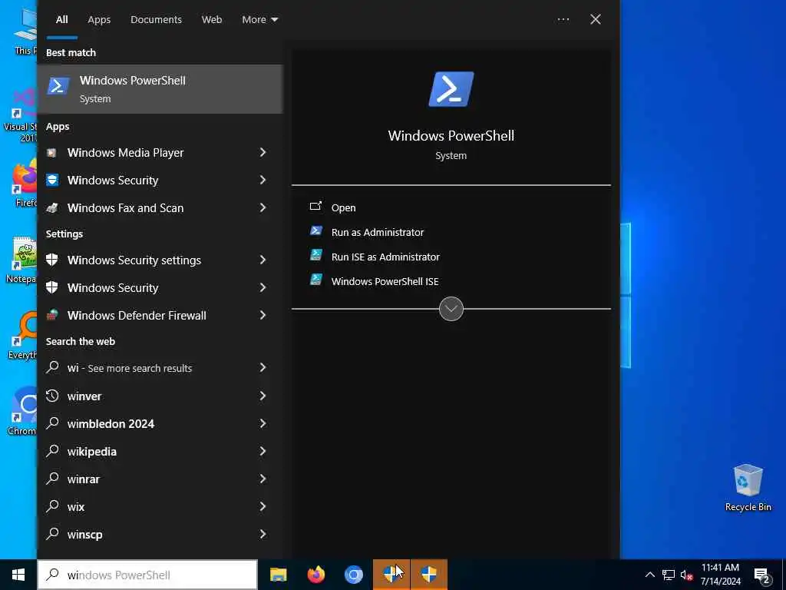Launch Firefox from the taskbar

(315, 575)
